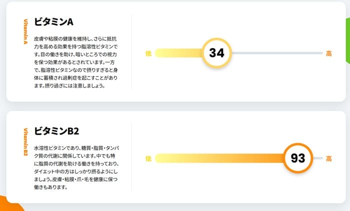
Task: Click the yellow filled portion of Vitamin A bar
Action: pyautogui.click(x=178, y=53)
